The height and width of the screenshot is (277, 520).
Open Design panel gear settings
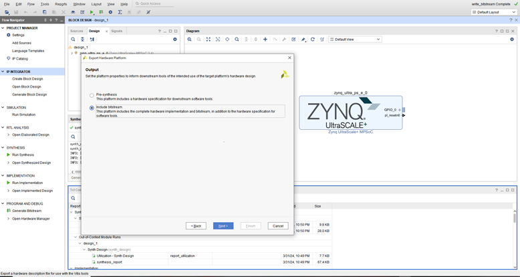[x=175, y=39]
